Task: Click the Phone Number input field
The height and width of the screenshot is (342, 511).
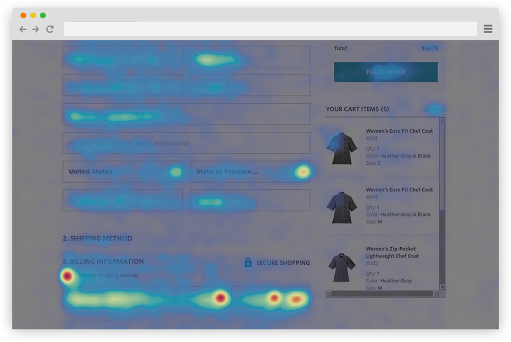Action: (x=251, y=57)
